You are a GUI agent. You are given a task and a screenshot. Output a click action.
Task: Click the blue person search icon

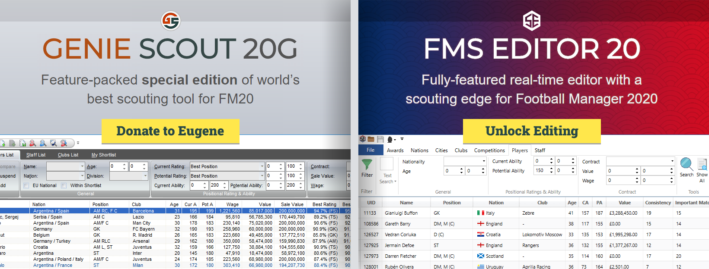tap(43, 143)
